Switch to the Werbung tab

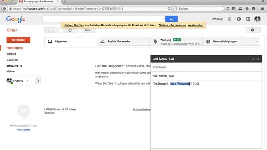pos(176,42)
